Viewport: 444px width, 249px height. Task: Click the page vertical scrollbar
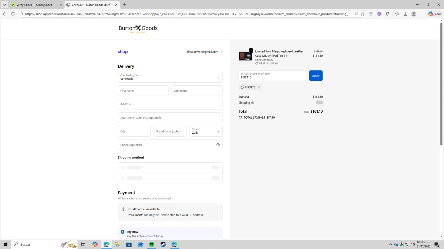pos(441,84)
